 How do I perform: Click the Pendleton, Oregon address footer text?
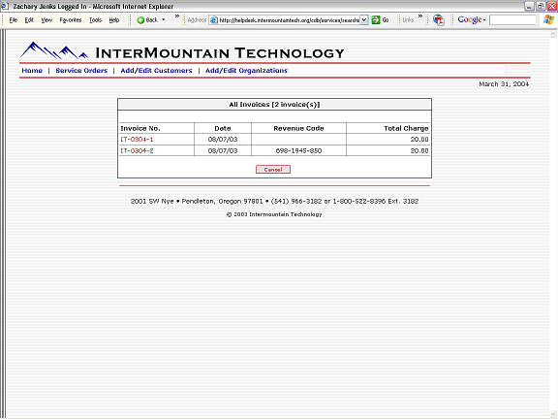click(x=274, y=202)
